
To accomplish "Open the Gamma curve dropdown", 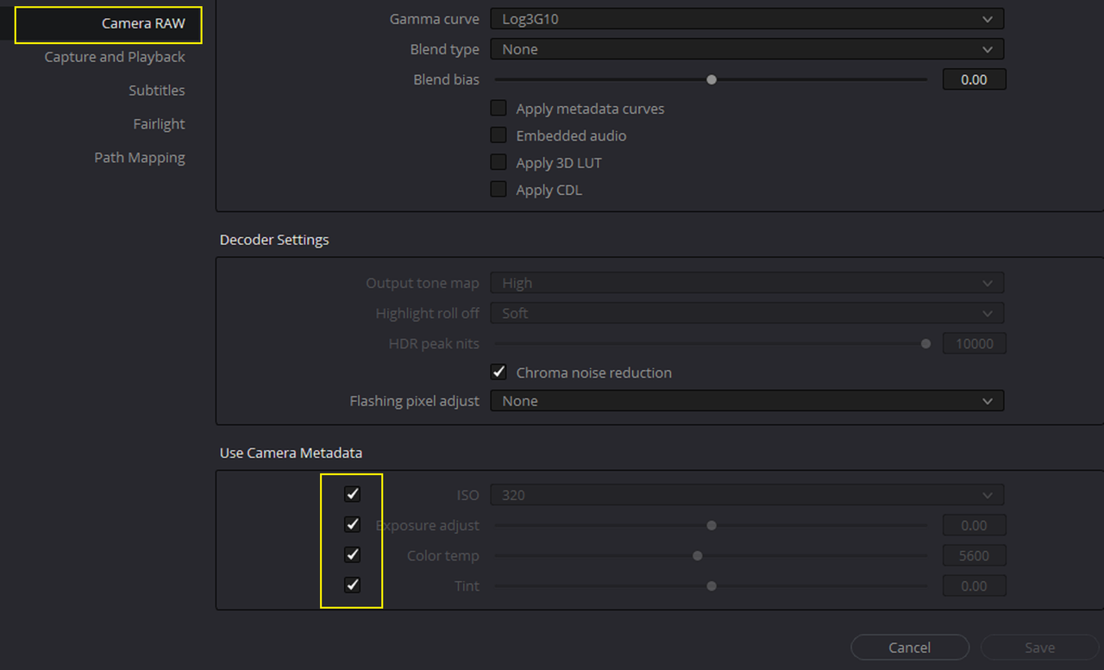I will (747, 19).
